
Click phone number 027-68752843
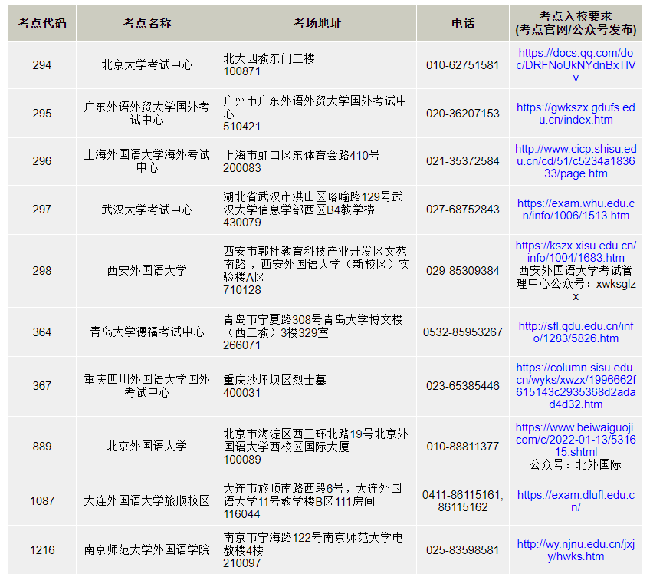click(463, 210)
